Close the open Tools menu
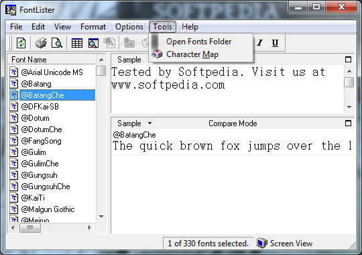This screenshot has height=255, width=362. (x=162, y=27)
